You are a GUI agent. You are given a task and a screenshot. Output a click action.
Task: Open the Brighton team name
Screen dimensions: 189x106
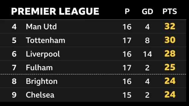point(42,81)
